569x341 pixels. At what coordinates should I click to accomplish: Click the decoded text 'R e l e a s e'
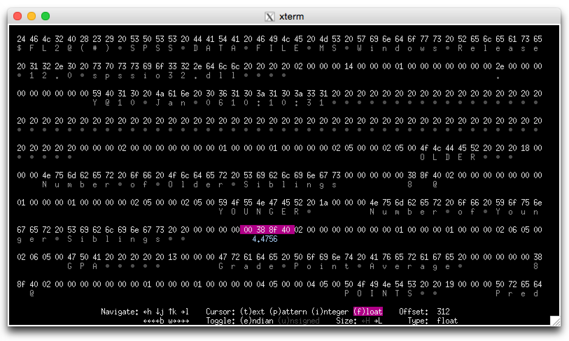click(498, 48)
